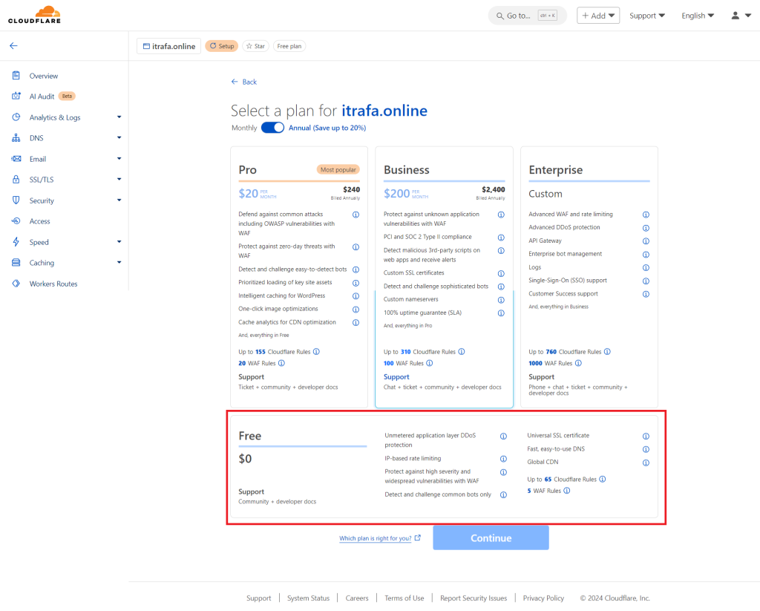Click info icon for Logs feature
This screenshot has width=760, height=611.
(x=646, y=268)
